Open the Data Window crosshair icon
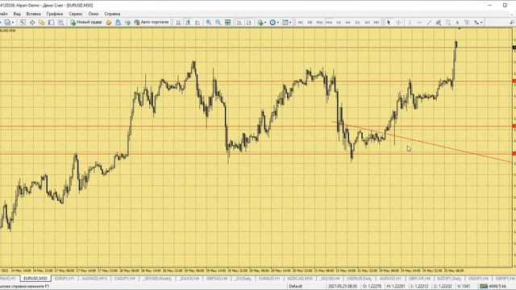 (x=32, y=22)
